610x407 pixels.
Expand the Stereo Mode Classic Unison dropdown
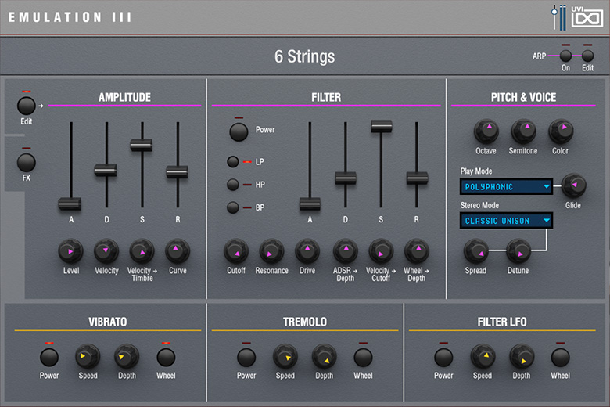click(507, 221)
